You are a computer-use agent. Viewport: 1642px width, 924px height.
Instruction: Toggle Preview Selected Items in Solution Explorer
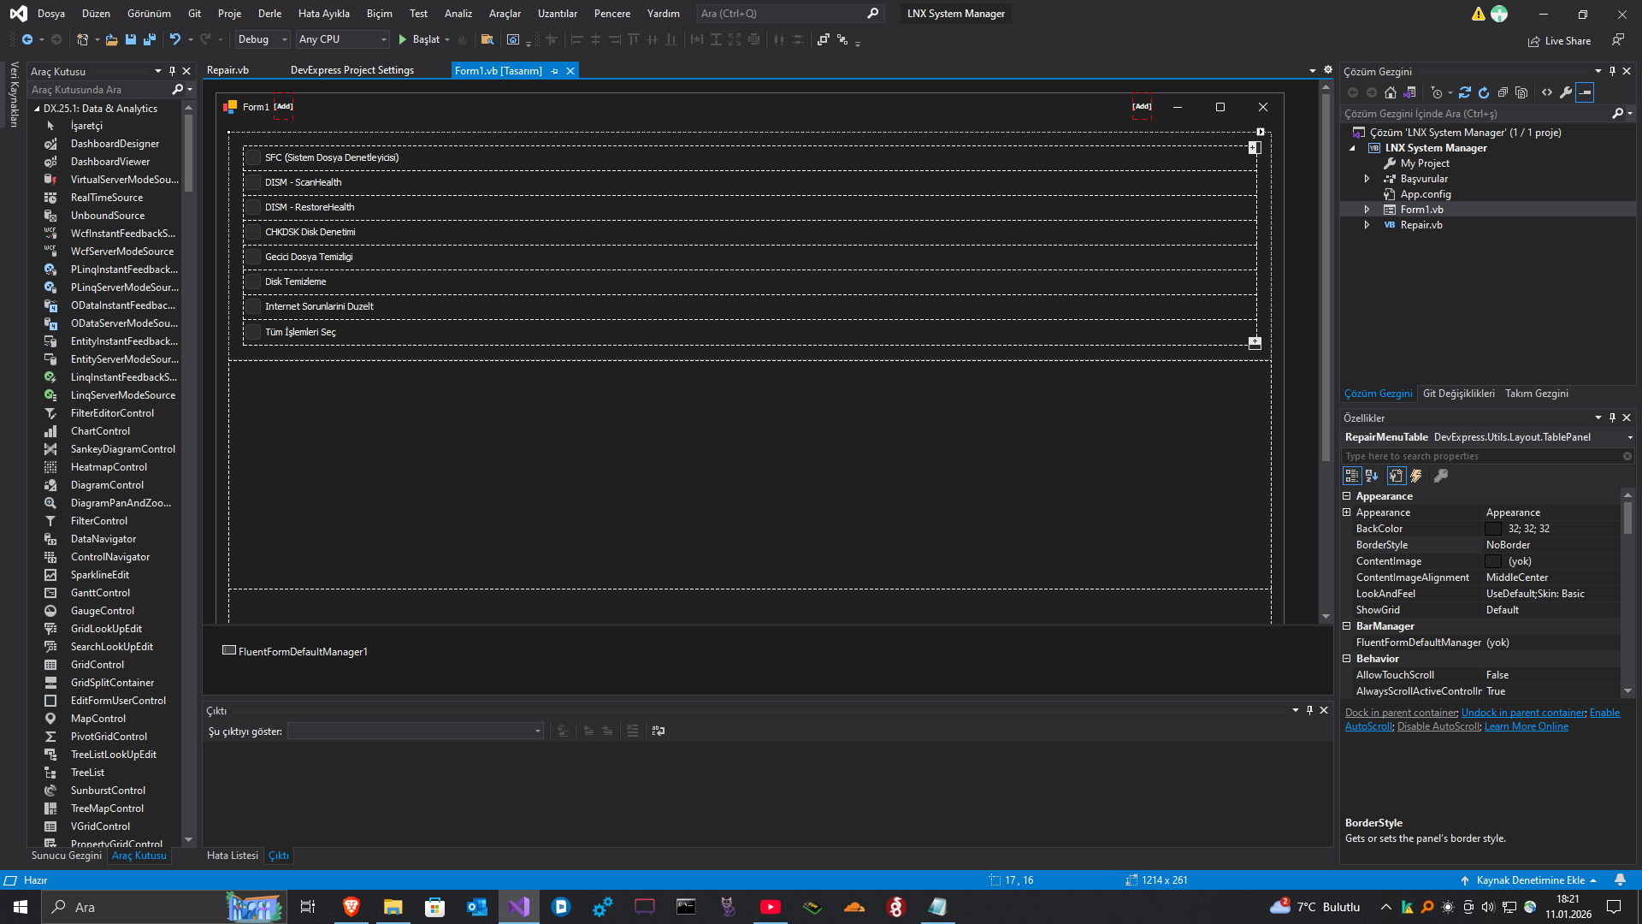tap(1585, 92)
